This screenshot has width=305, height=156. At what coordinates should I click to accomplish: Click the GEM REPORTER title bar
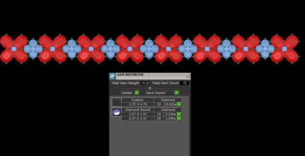(151, 76)
